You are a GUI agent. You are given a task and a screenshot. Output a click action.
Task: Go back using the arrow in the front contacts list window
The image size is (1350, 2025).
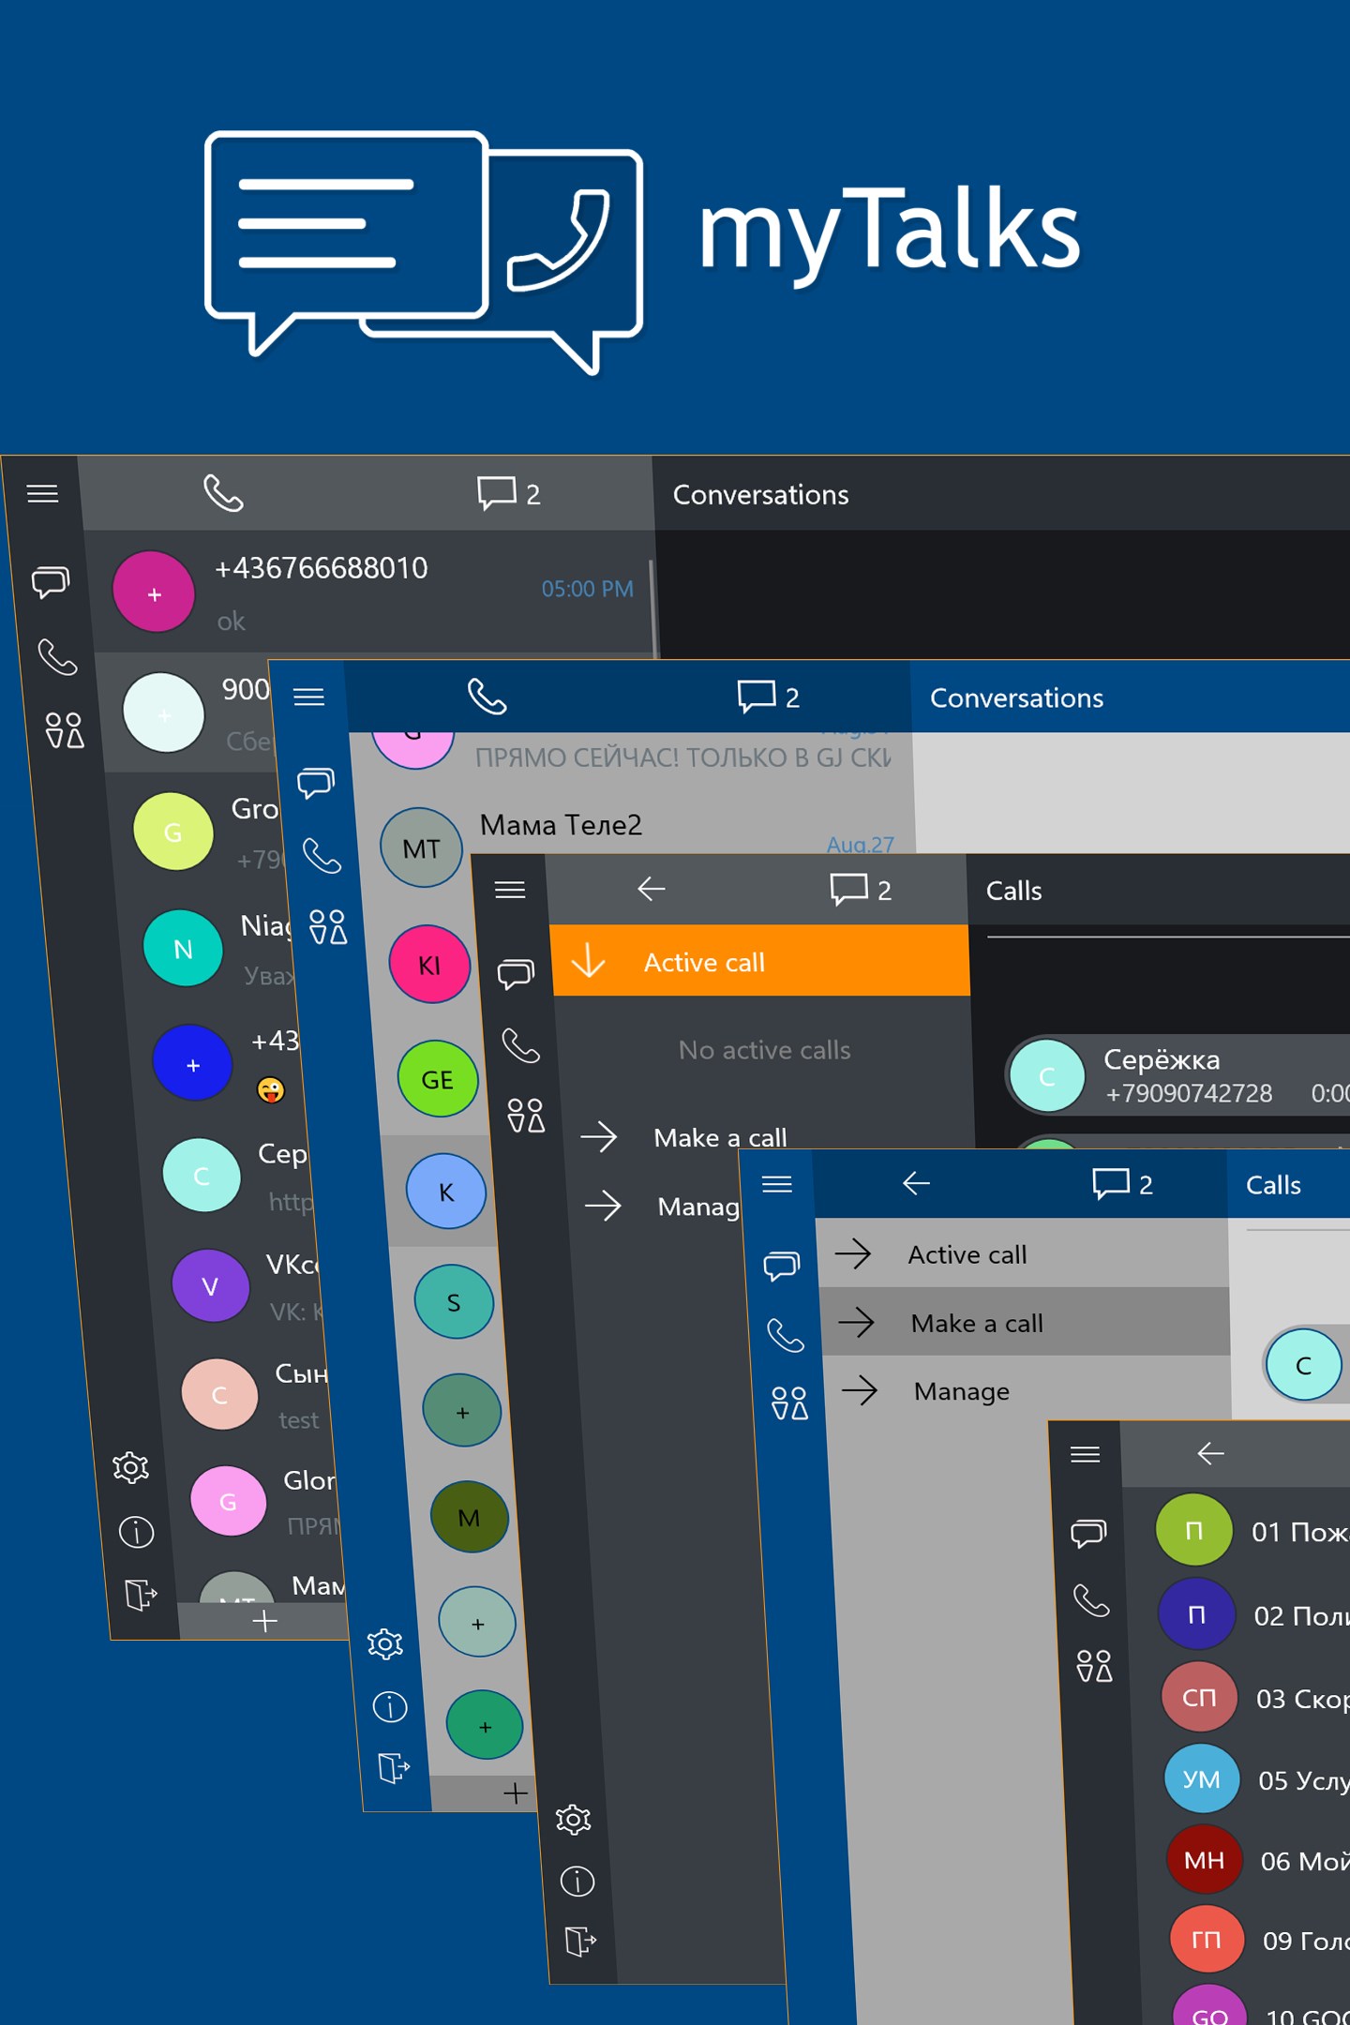1211,1454
